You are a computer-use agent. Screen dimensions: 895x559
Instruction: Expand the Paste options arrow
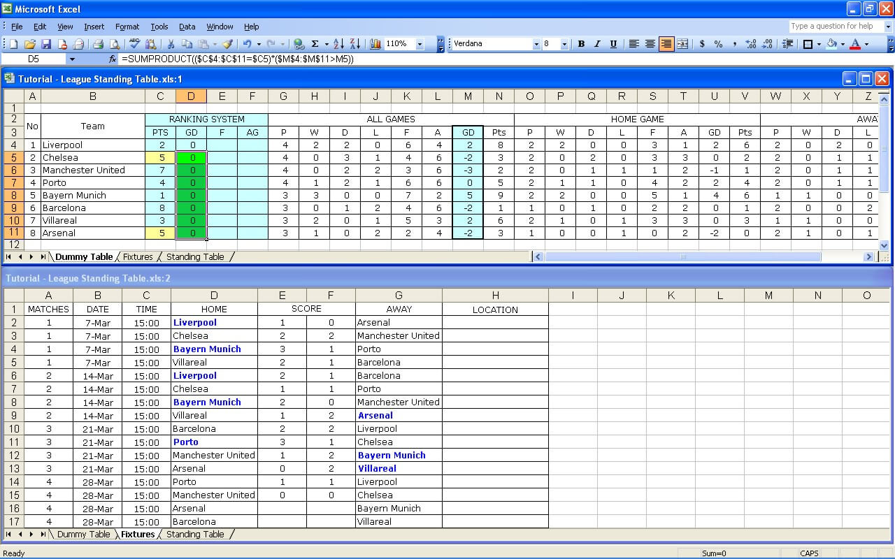click(x=215, y=44)
